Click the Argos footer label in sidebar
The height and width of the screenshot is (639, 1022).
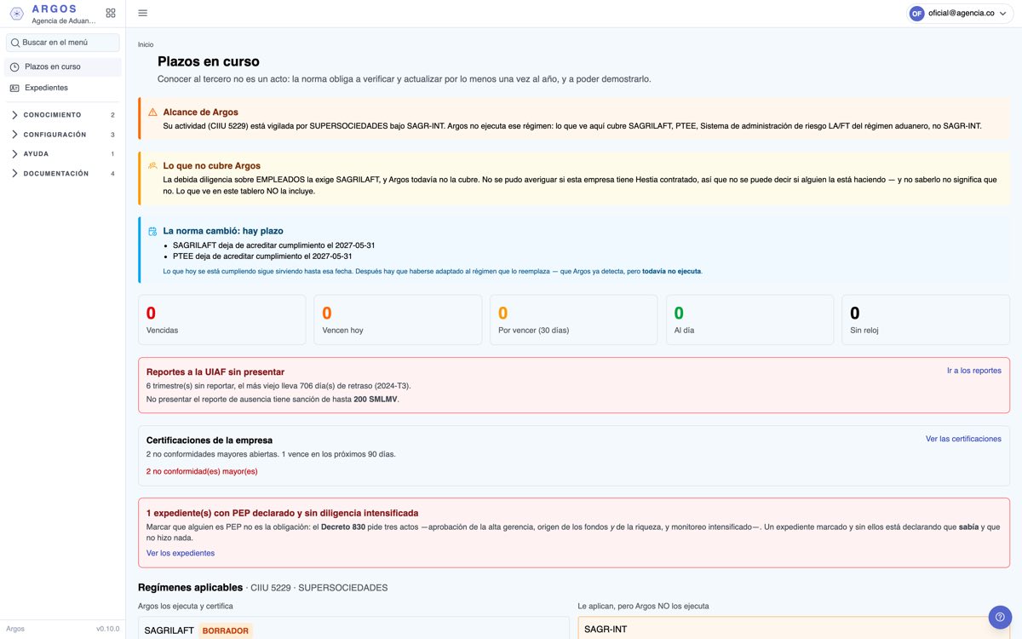(15, 629)
